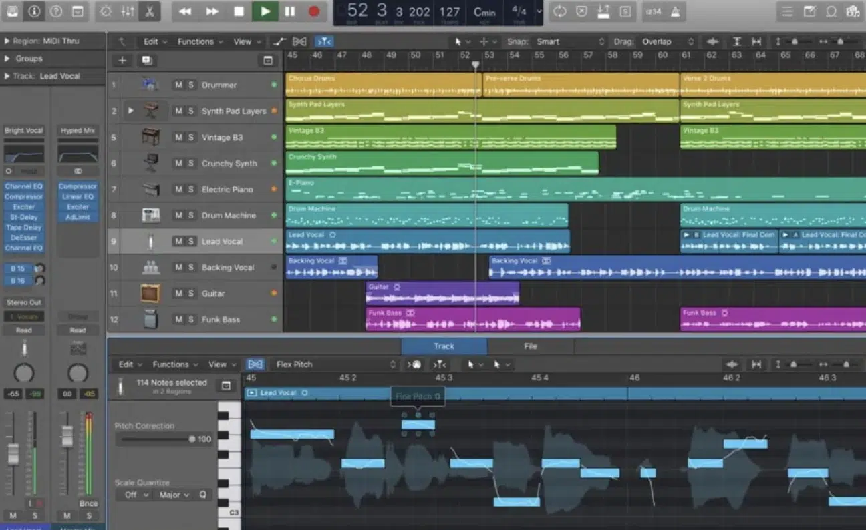Click the Drummer track icon
Screen dimensions: 866x530
(x=150, y=85)
